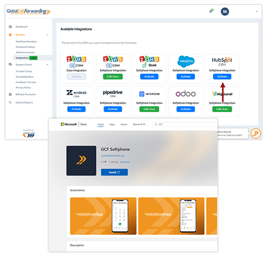Open the dial pad screenshot thumbnail
The image size is (267, 260).
pos(103,216)
